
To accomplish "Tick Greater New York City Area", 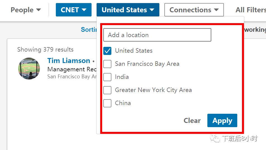I will tap(107, 90).
